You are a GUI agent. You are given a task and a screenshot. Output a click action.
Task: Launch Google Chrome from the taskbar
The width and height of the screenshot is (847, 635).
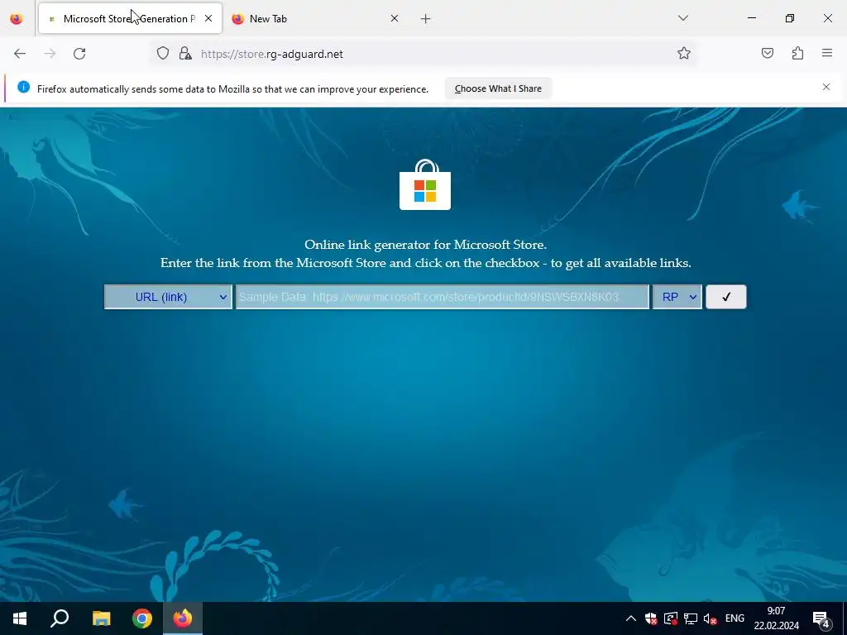point(142,618)
